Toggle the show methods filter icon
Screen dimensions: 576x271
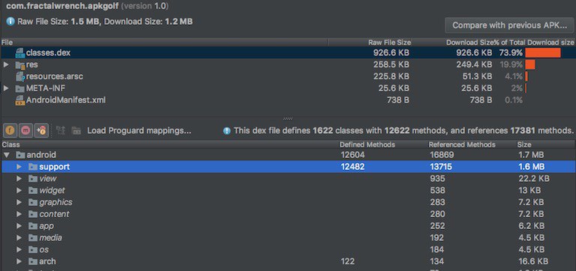click(x=25, y=130)
